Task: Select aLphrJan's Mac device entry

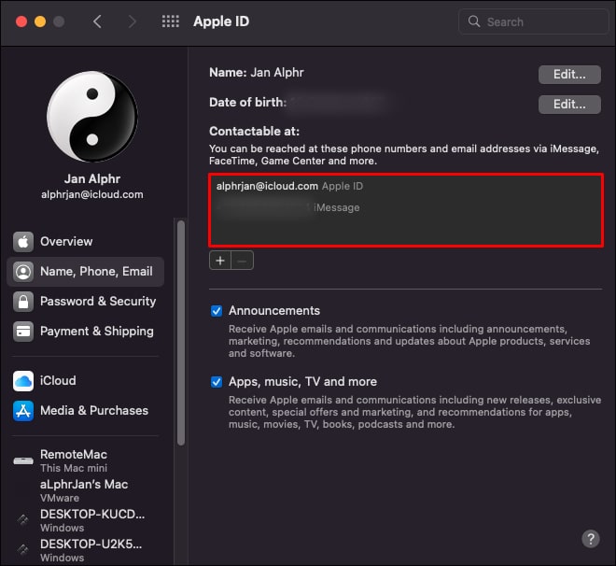Action: click(x=84, y=490)
